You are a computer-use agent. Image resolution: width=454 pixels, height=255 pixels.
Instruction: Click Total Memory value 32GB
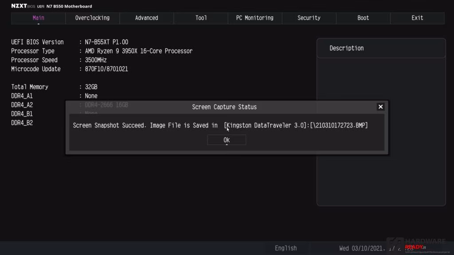(91, 87)
